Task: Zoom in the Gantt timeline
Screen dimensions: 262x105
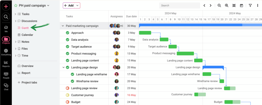Action: coord(227,6)
